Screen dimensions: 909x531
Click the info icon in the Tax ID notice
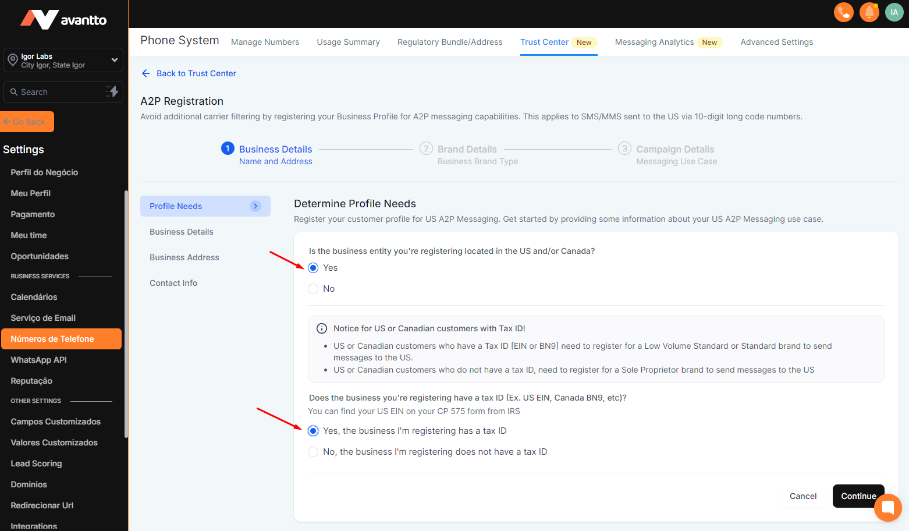pos(321,328)
